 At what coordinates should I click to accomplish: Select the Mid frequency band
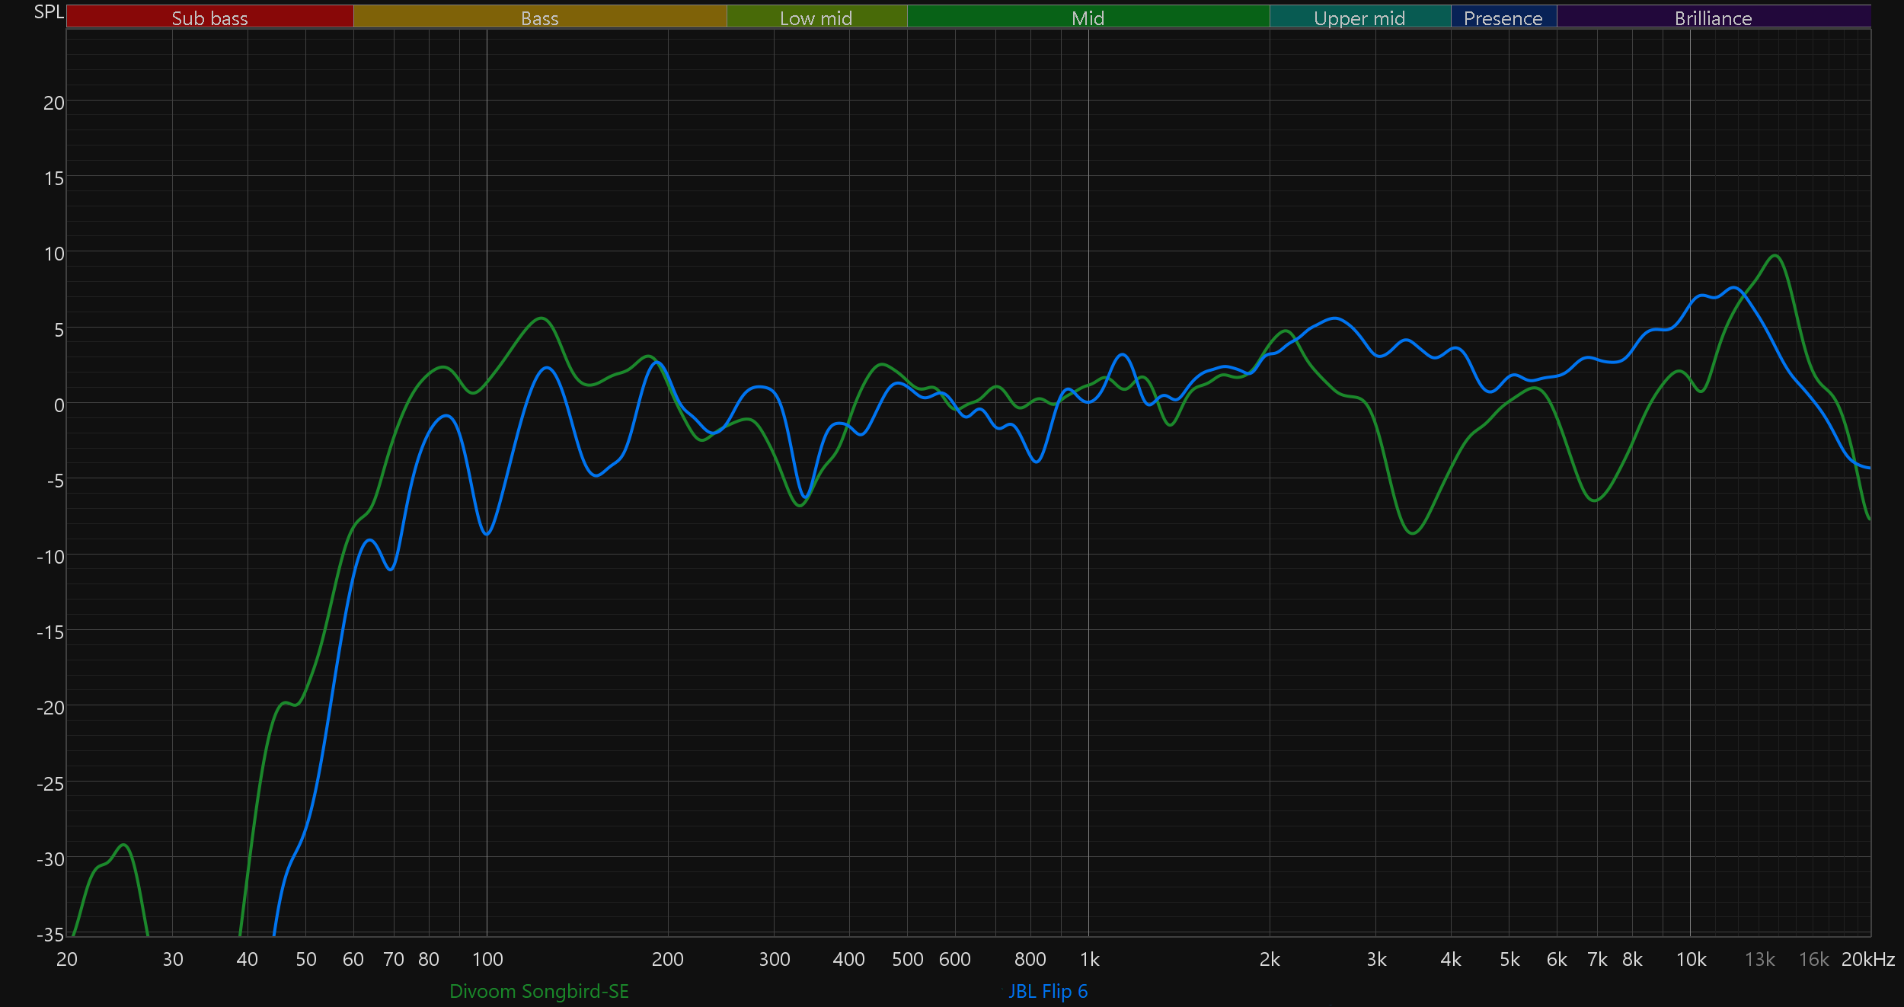pyautogui.click(x=1088, y=17)
